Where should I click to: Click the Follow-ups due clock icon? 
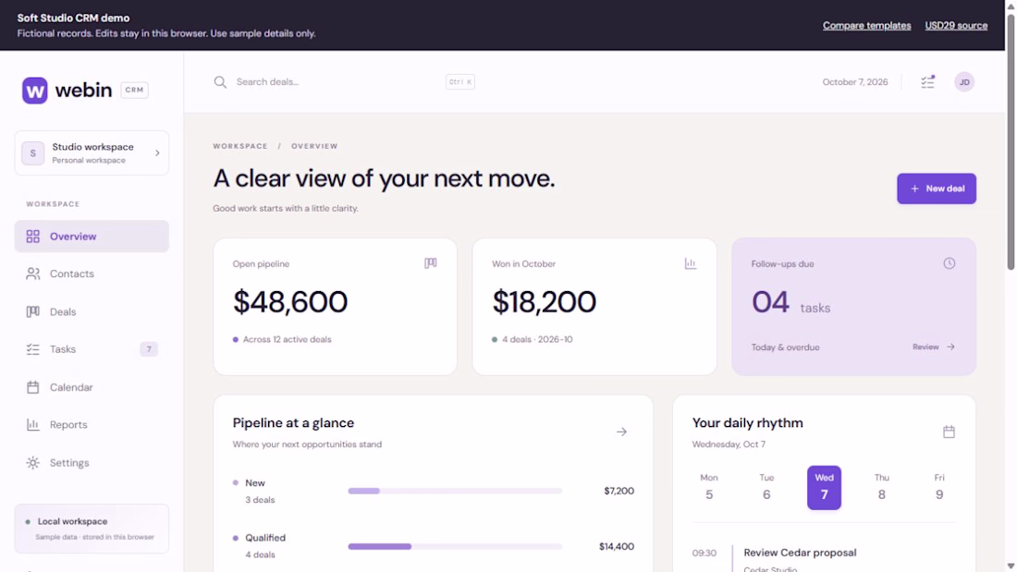coord(949,263)
